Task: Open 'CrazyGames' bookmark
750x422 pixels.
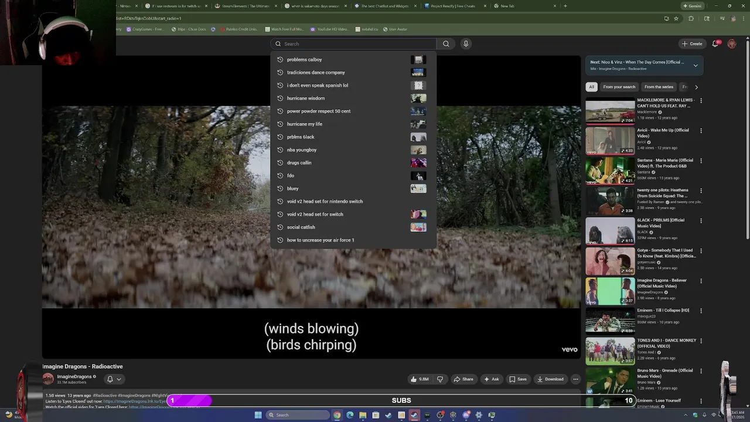Action: pos(145,29)
